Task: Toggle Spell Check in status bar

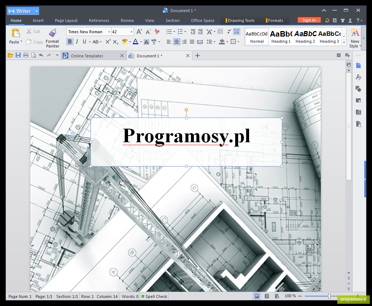Action: point(154,296)
